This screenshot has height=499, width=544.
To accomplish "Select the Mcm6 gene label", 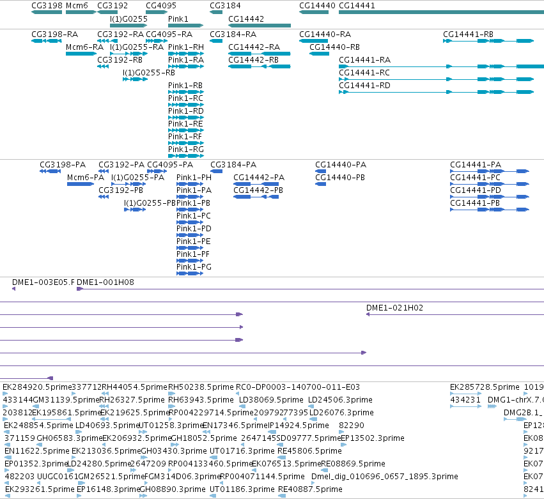I will coord(77,6).
